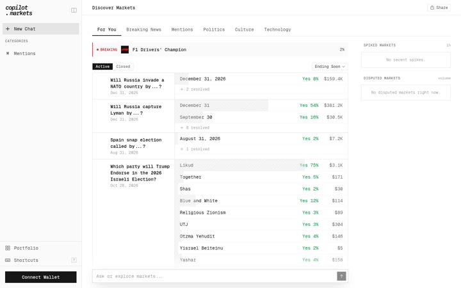Screen dimensions: 461x288
Task: Select the August 31, 2026 outcome row
Action: pyautogui.click(x=261, y=139)
